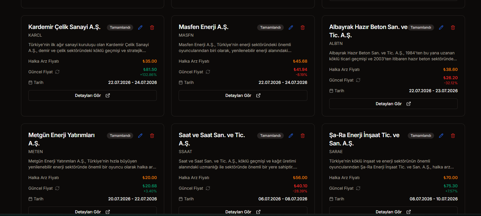The image size is (481, 216).
Task: Click the calendar icon on Saat ve Saat card
Action: (181, 199)
